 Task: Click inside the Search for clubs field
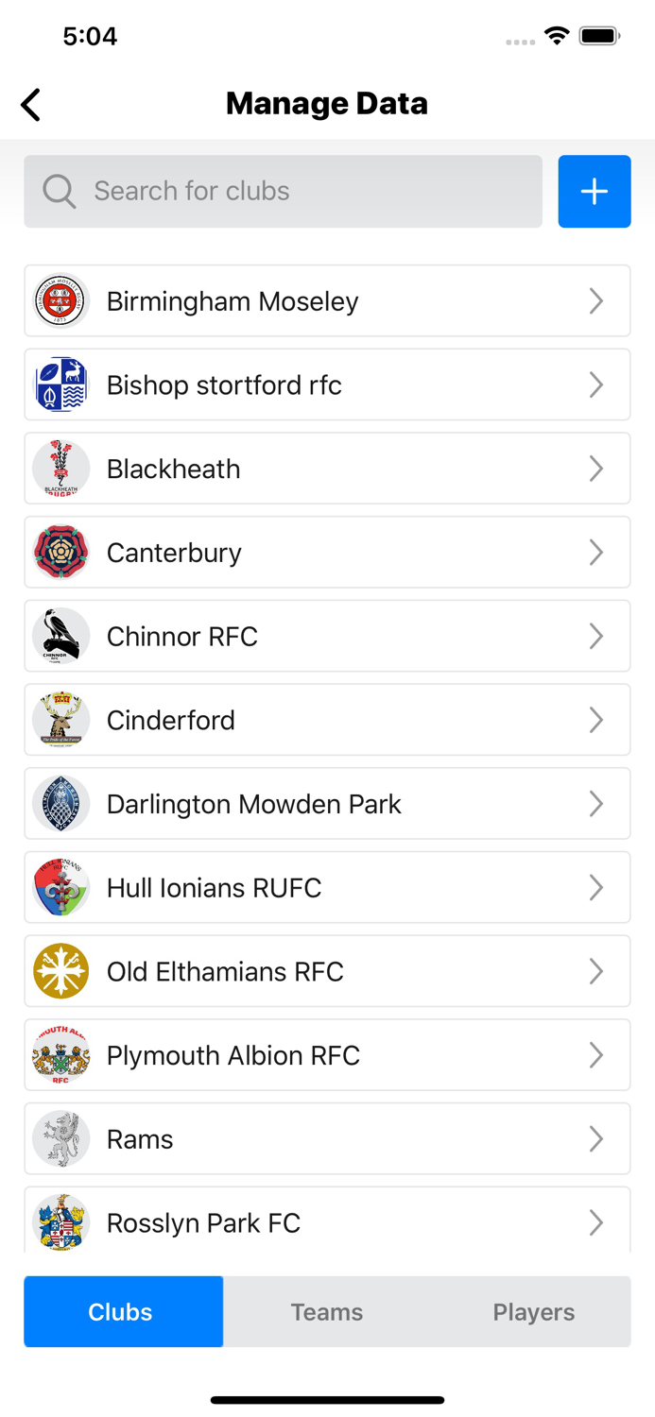pos(236,191)
